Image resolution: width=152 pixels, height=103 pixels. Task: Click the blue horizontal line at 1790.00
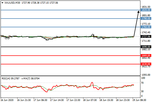pyautogui.click(x=71, y=19)
